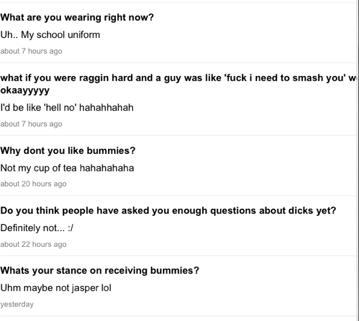The image size is (359, 321).
Task: Click the 'Uhm maybe not jasper lol' answer
Action: [56, 288]
